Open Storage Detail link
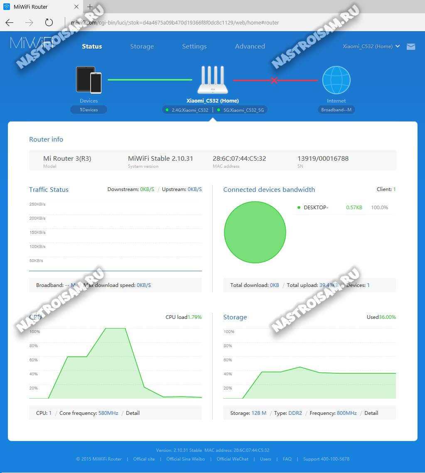 (x=371, y=413)
